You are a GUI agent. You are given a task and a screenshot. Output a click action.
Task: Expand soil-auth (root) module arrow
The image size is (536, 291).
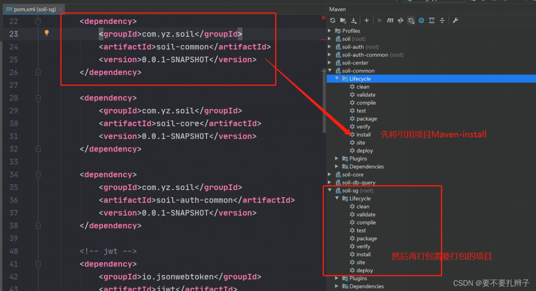330,46
